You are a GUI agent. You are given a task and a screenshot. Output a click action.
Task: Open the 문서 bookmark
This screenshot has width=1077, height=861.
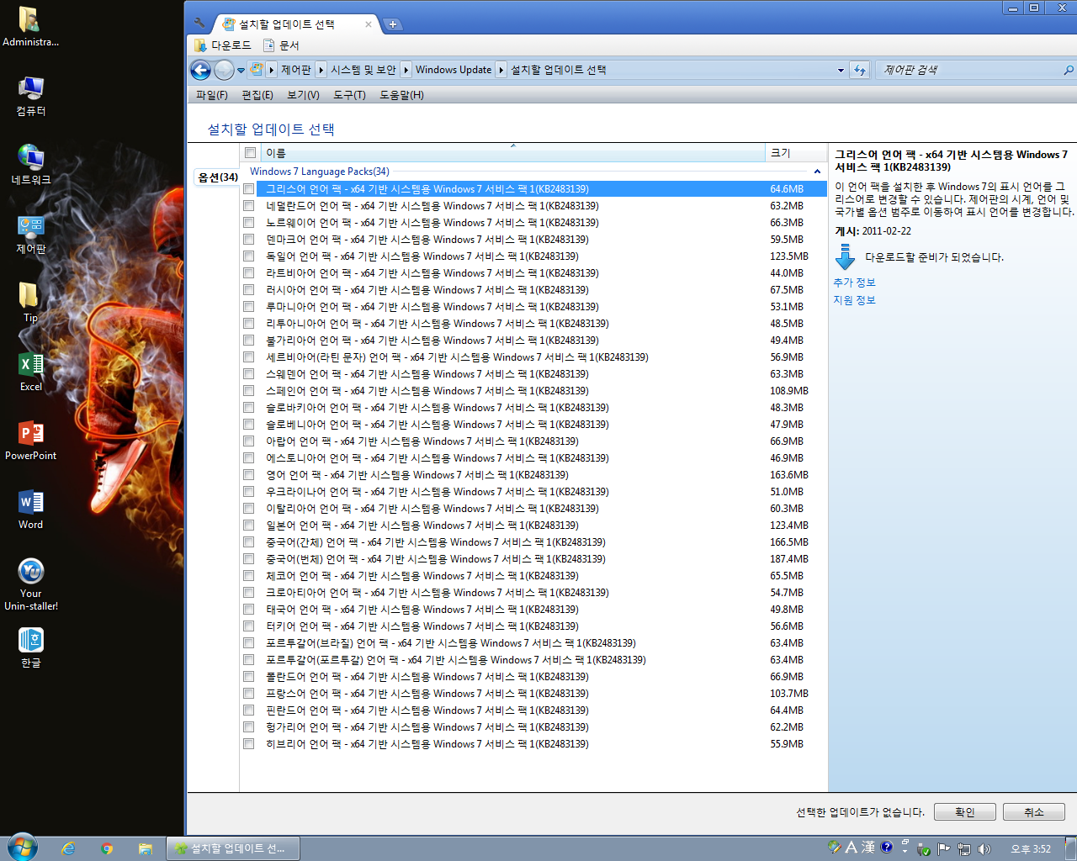(x=281, y=45)
